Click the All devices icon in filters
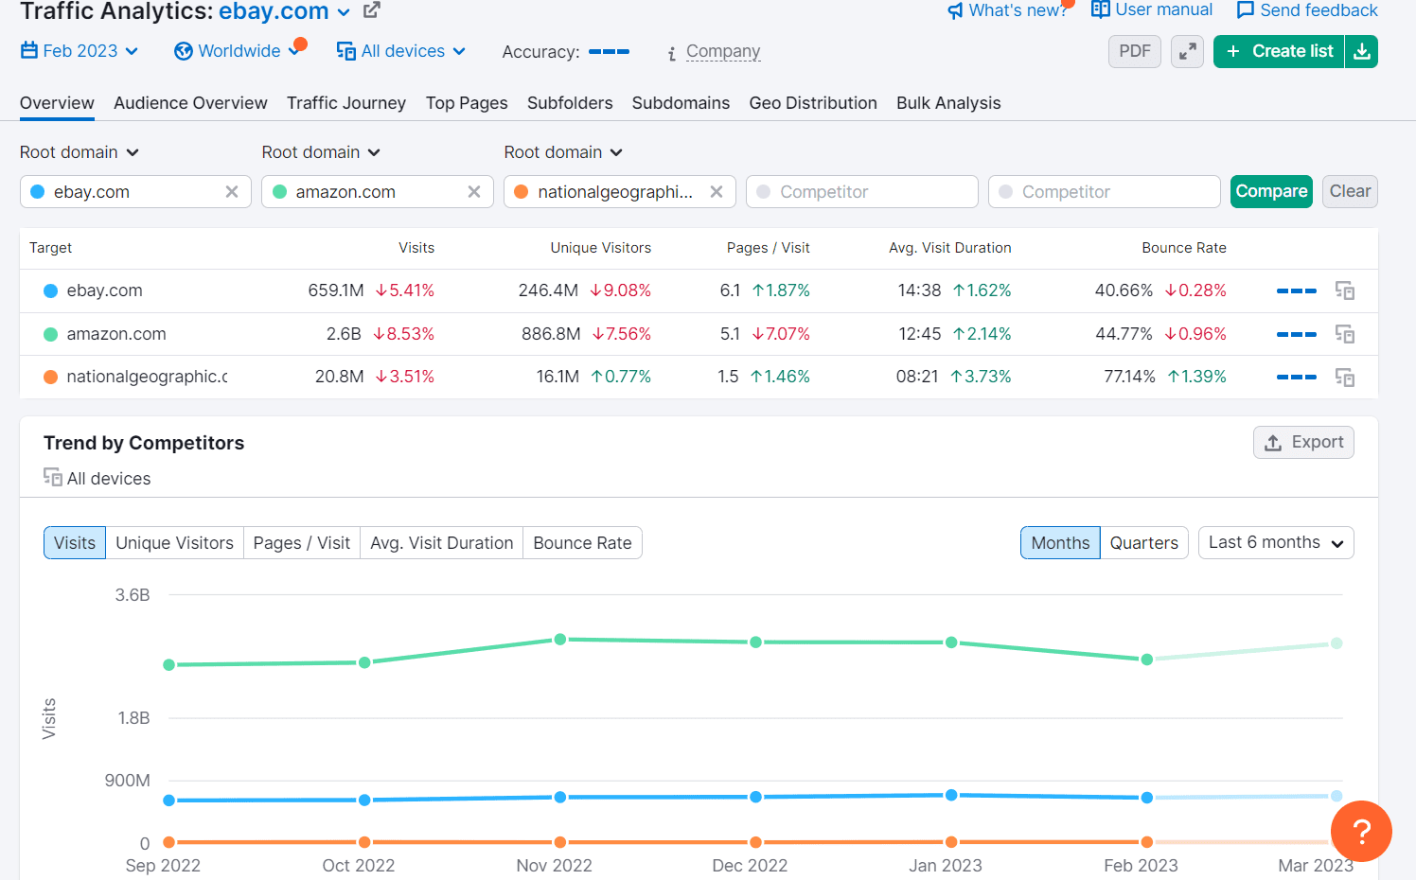Viewport: 1416px width, 880px height. pos(346,51)
